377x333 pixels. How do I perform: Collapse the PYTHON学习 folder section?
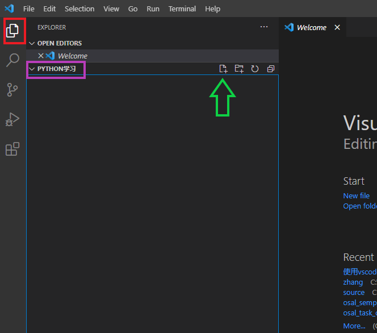point(31,69)
